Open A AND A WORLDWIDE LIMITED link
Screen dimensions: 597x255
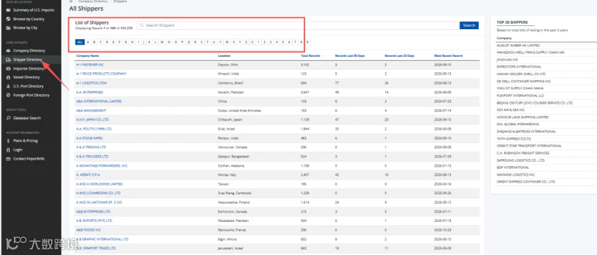pyautogui.click(x=99, y=184)
